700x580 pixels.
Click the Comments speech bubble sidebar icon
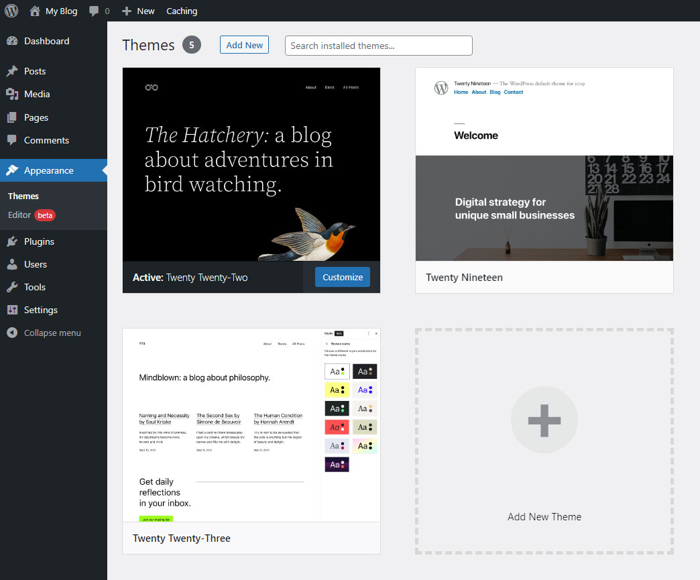pos(12,140)
